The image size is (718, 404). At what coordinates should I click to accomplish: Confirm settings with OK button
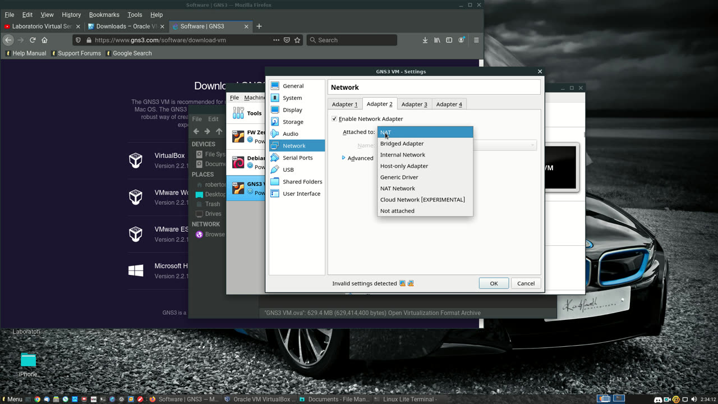pyautogui.click(x=494, y=283)
